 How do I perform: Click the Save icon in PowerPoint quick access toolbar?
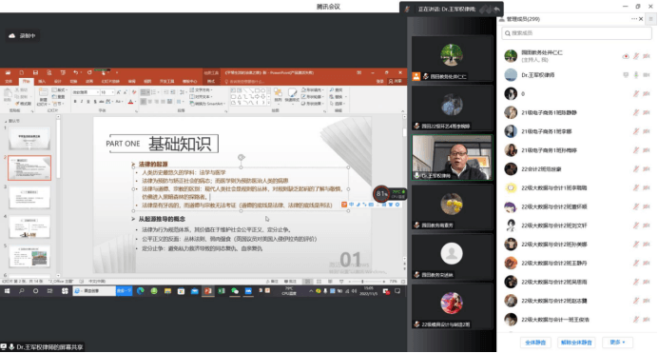coord(35,72)
